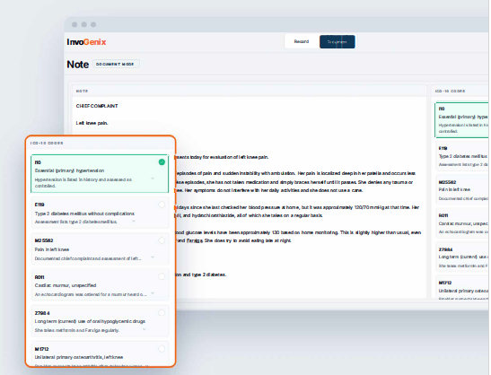Expand the Z7984 hypoglycemic drugs card chevron
Image resolution: width=491 pixels, height=375 pixels.
point(144,329)
